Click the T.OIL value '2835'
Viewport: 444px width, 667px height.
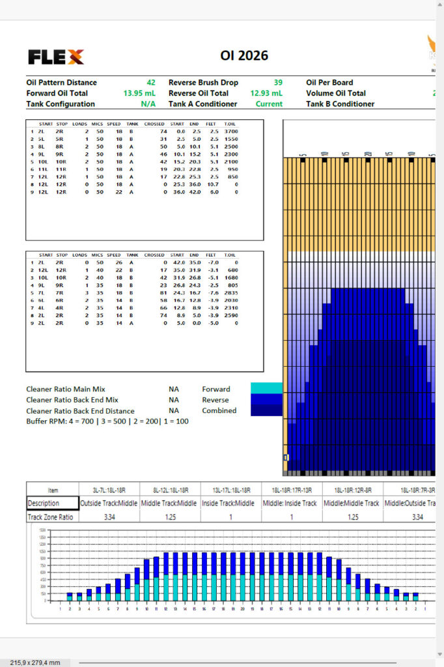tap(231, 292)
